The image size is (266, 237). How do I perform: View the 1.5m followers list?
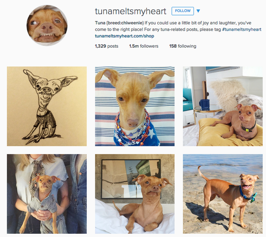point(144,46)
